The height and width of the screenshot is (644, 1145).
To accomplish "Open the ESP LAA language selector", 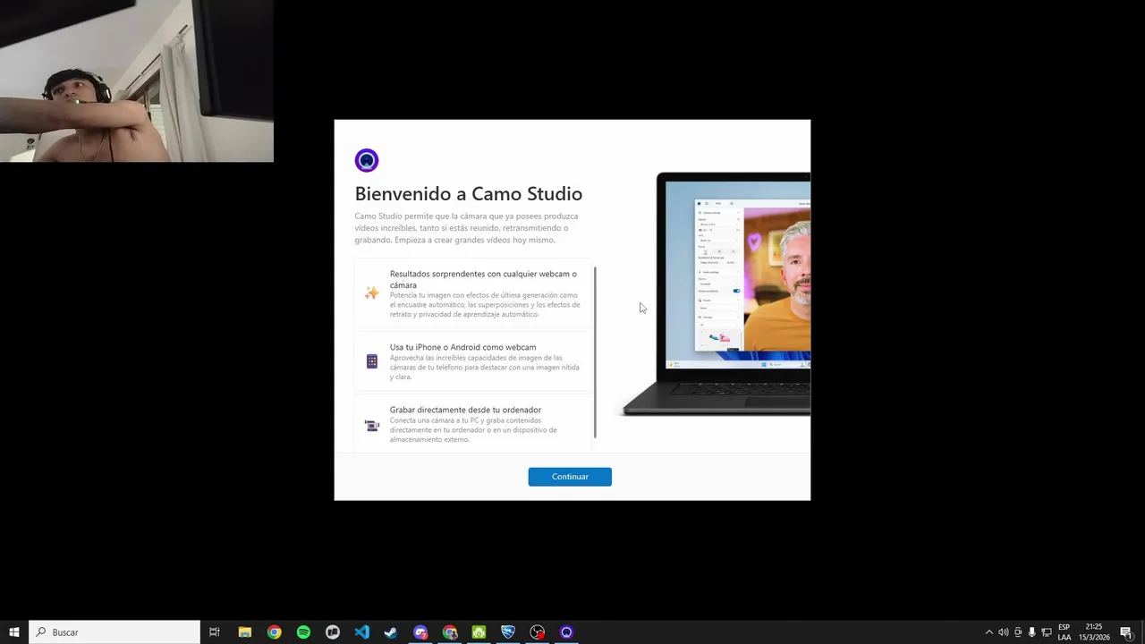I will pos(1064,632).
